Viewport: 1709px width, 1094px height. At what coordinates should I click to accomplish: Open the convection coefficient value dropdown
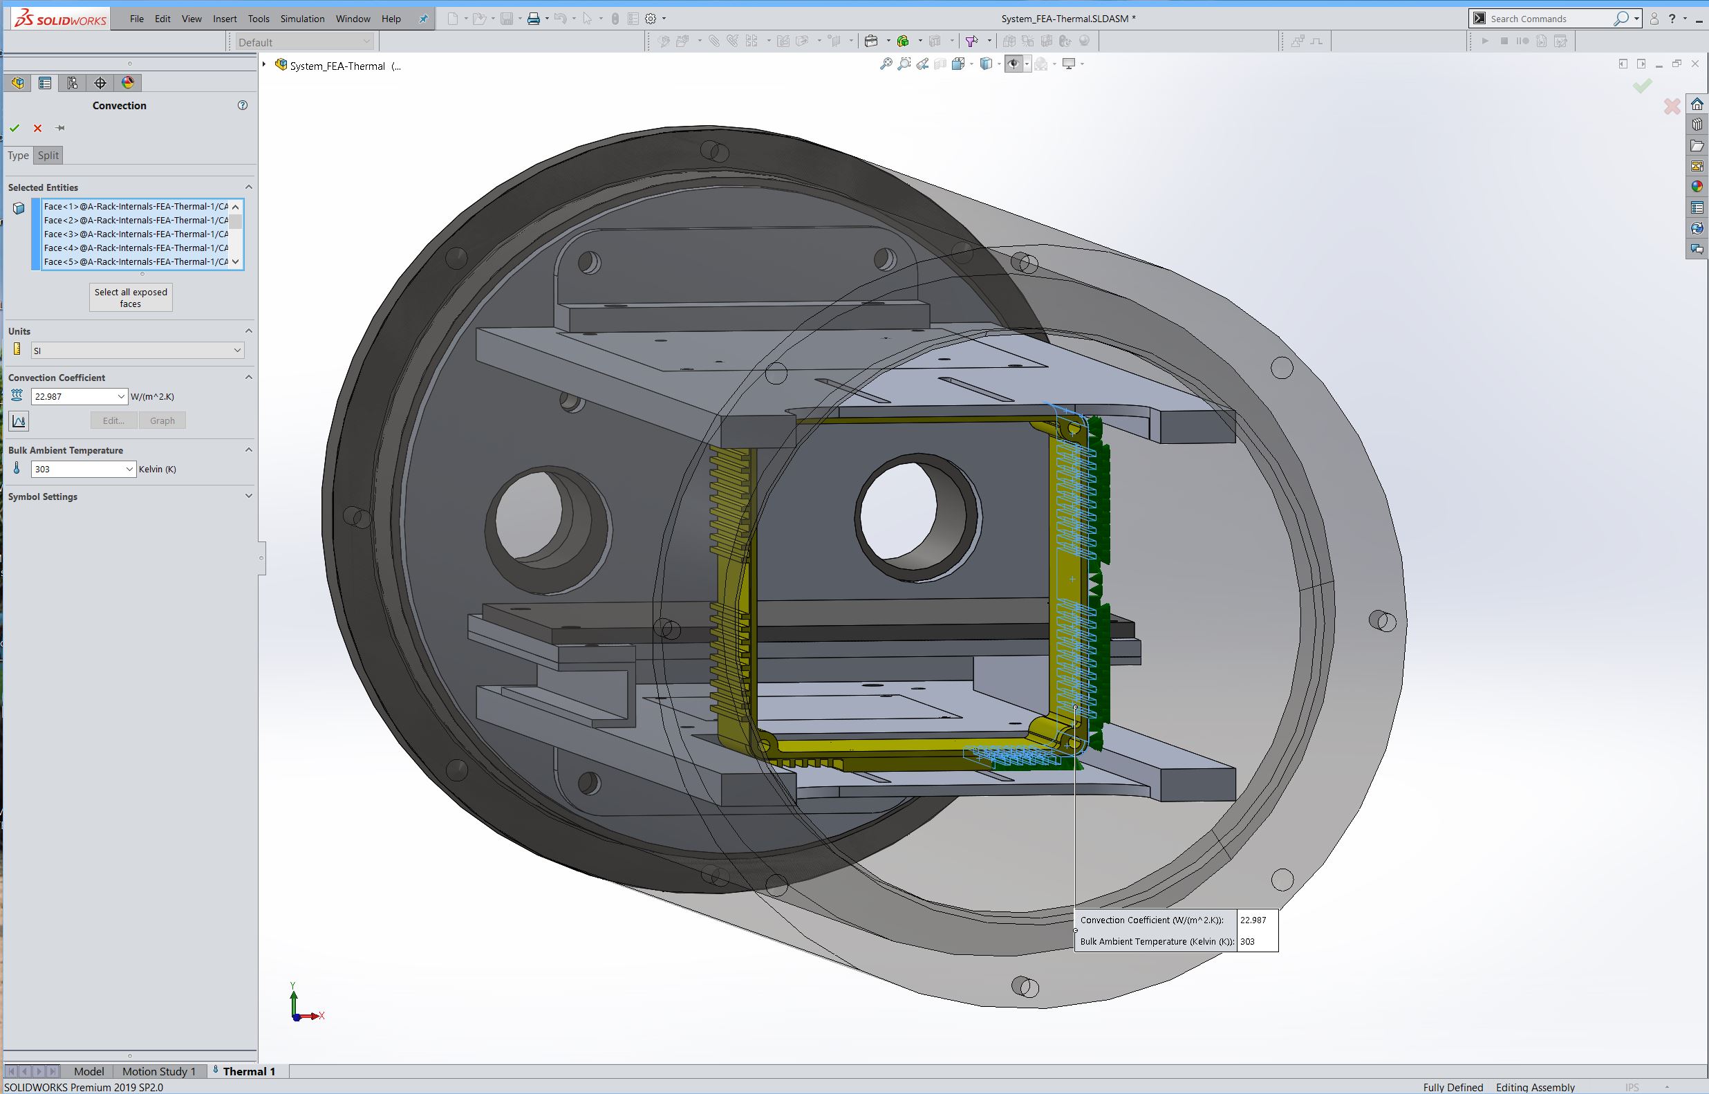tap(121, 396)
